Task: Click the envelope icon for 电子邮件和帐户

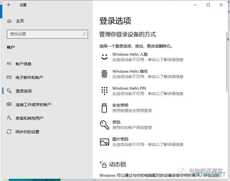Action: click(9, 77)
